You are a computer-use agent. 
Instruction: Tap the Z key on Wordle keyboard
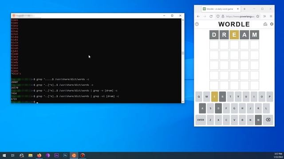[210, 120]
